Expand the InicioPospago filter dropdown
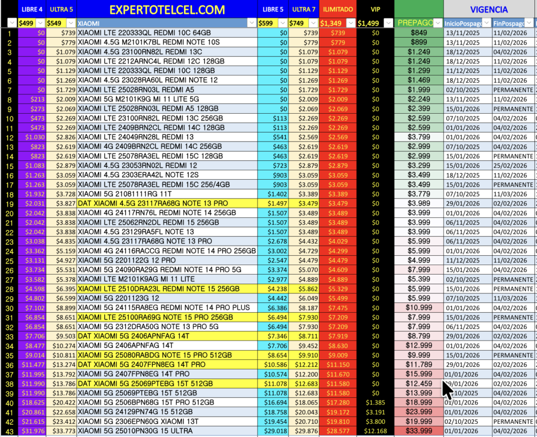Image resolution: width=537 pixels, height=437 pixels. click(x=487, y=23)
